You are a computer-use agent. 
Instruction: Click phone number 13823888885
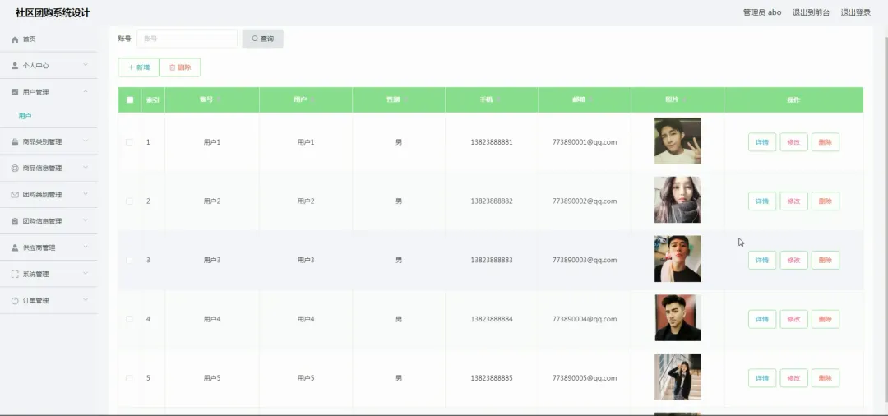click(492, 377)
